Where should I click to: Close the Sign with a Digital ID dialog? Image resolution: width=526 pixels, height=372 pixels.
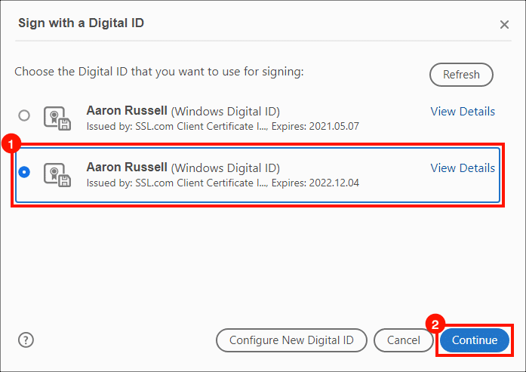(504, 24)
